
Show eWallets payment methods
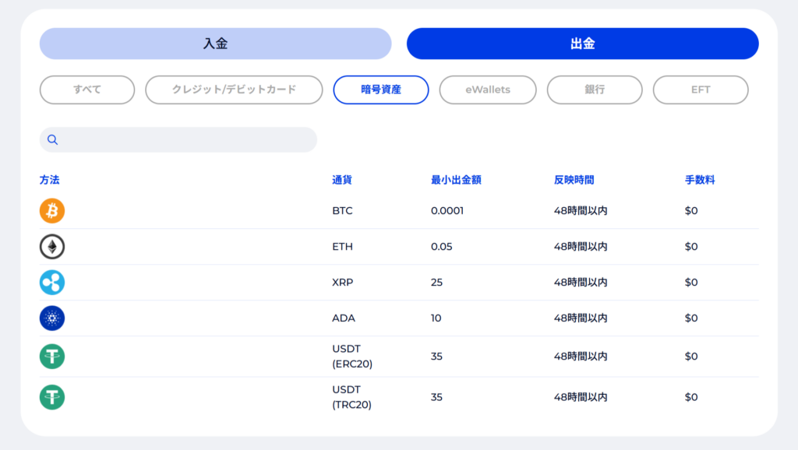488,90
